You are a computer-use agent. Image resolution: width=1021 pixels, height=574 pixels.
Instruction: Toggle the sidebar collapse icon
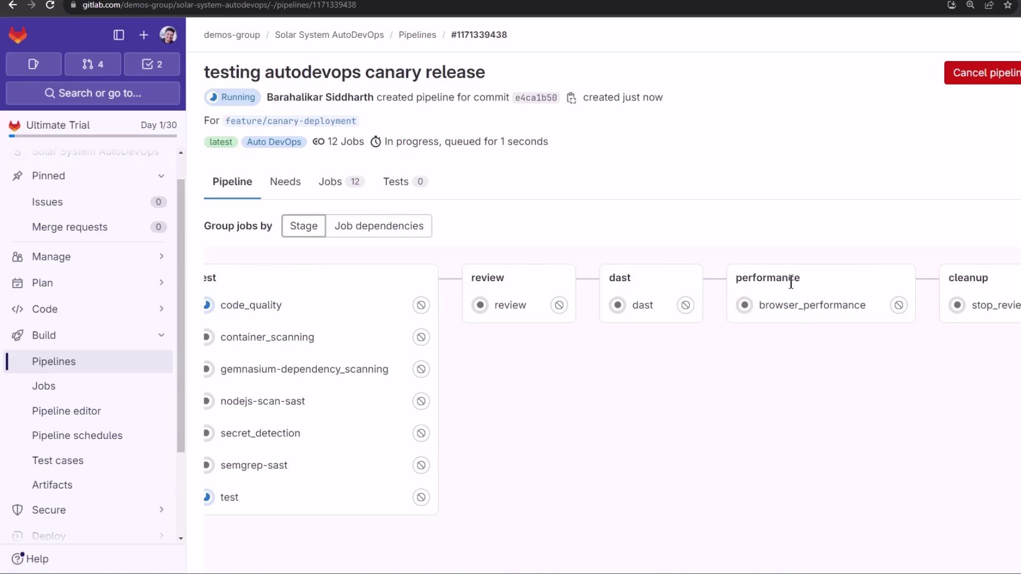click(119, 35)
